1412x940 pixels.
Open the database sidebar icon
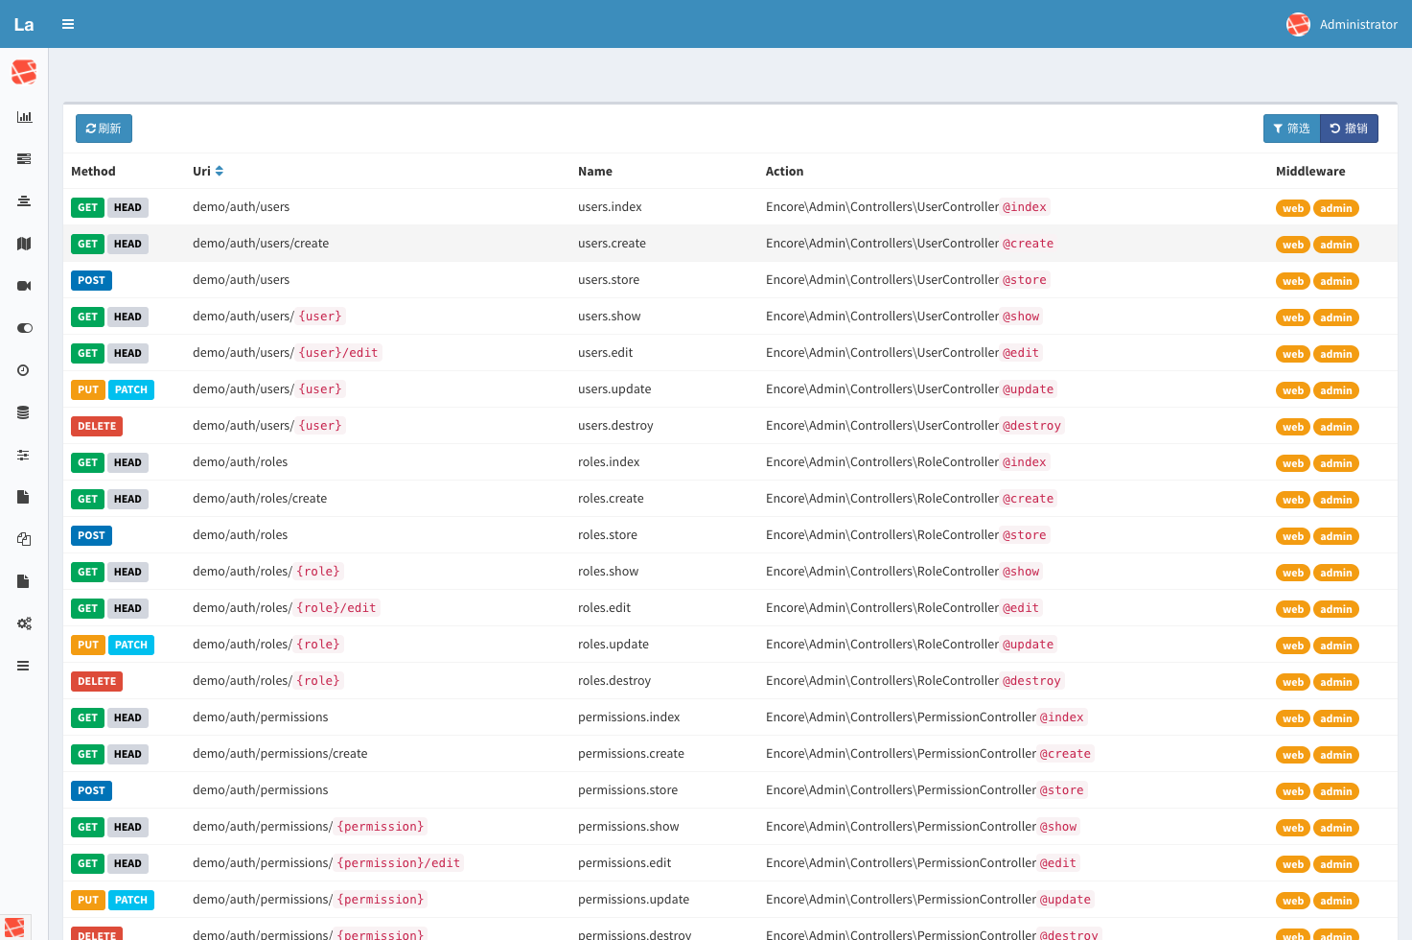(x=24, y=412)
